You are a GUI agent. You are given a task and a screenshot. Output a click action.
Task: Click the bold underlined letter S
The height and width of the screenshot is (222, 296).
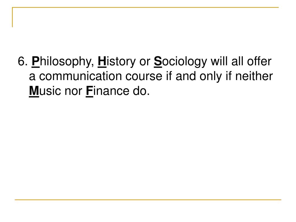click(158, 62)
